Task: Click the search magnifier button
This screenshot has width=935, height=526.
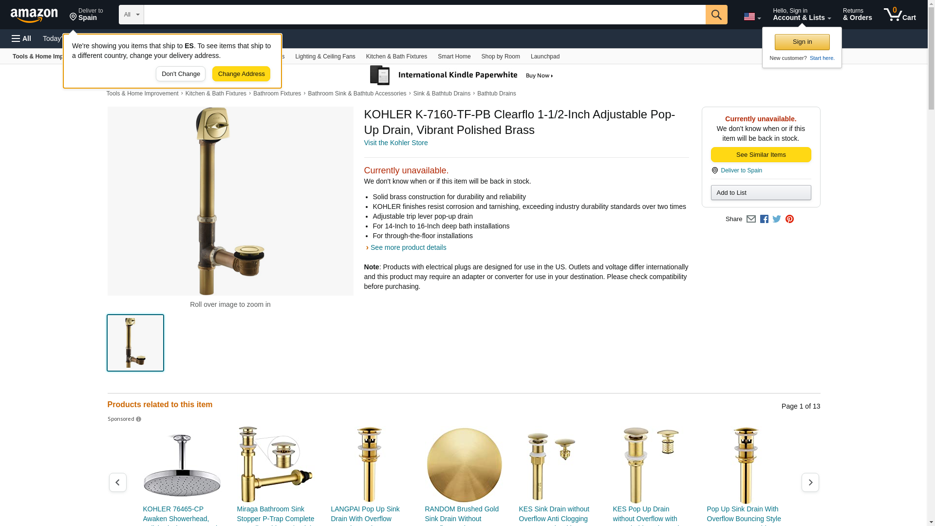Action: click(716, 15)
